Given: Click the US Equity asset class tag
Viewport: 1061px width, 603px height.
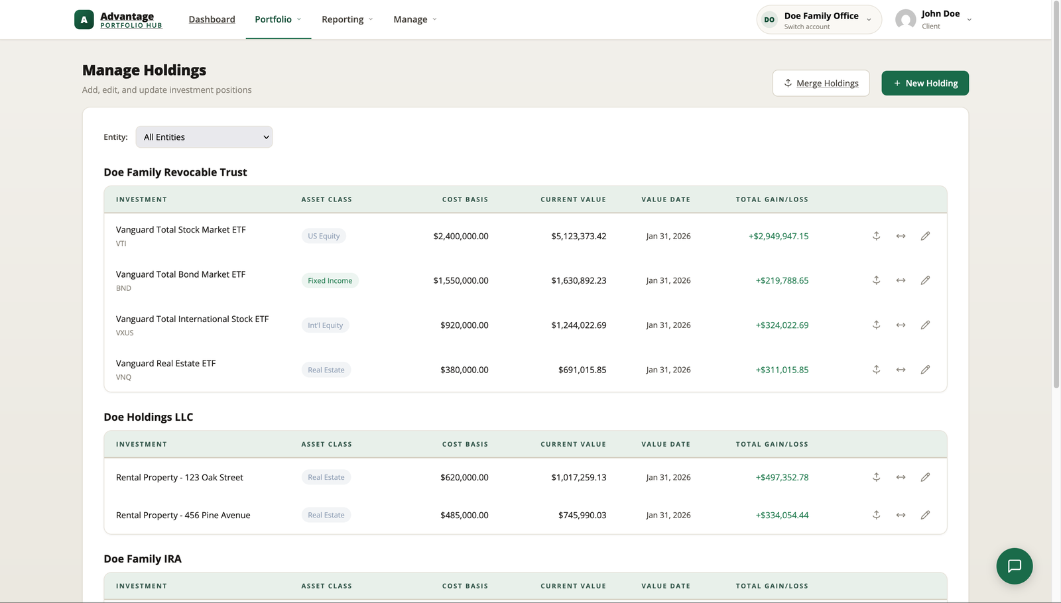Looking at the screenshot, I should 324,236.
